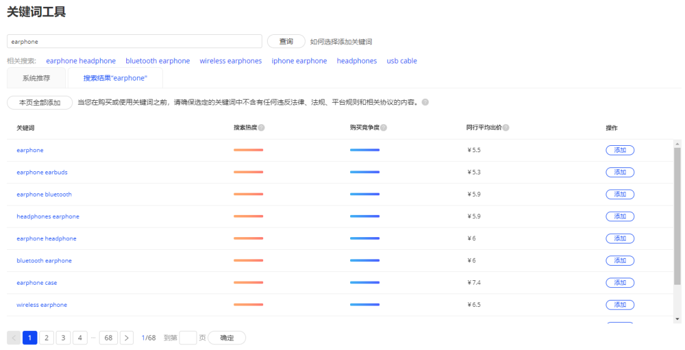
Task: Click 'wireless earphone' keyword in table
Action: click(x=42, y=304)
